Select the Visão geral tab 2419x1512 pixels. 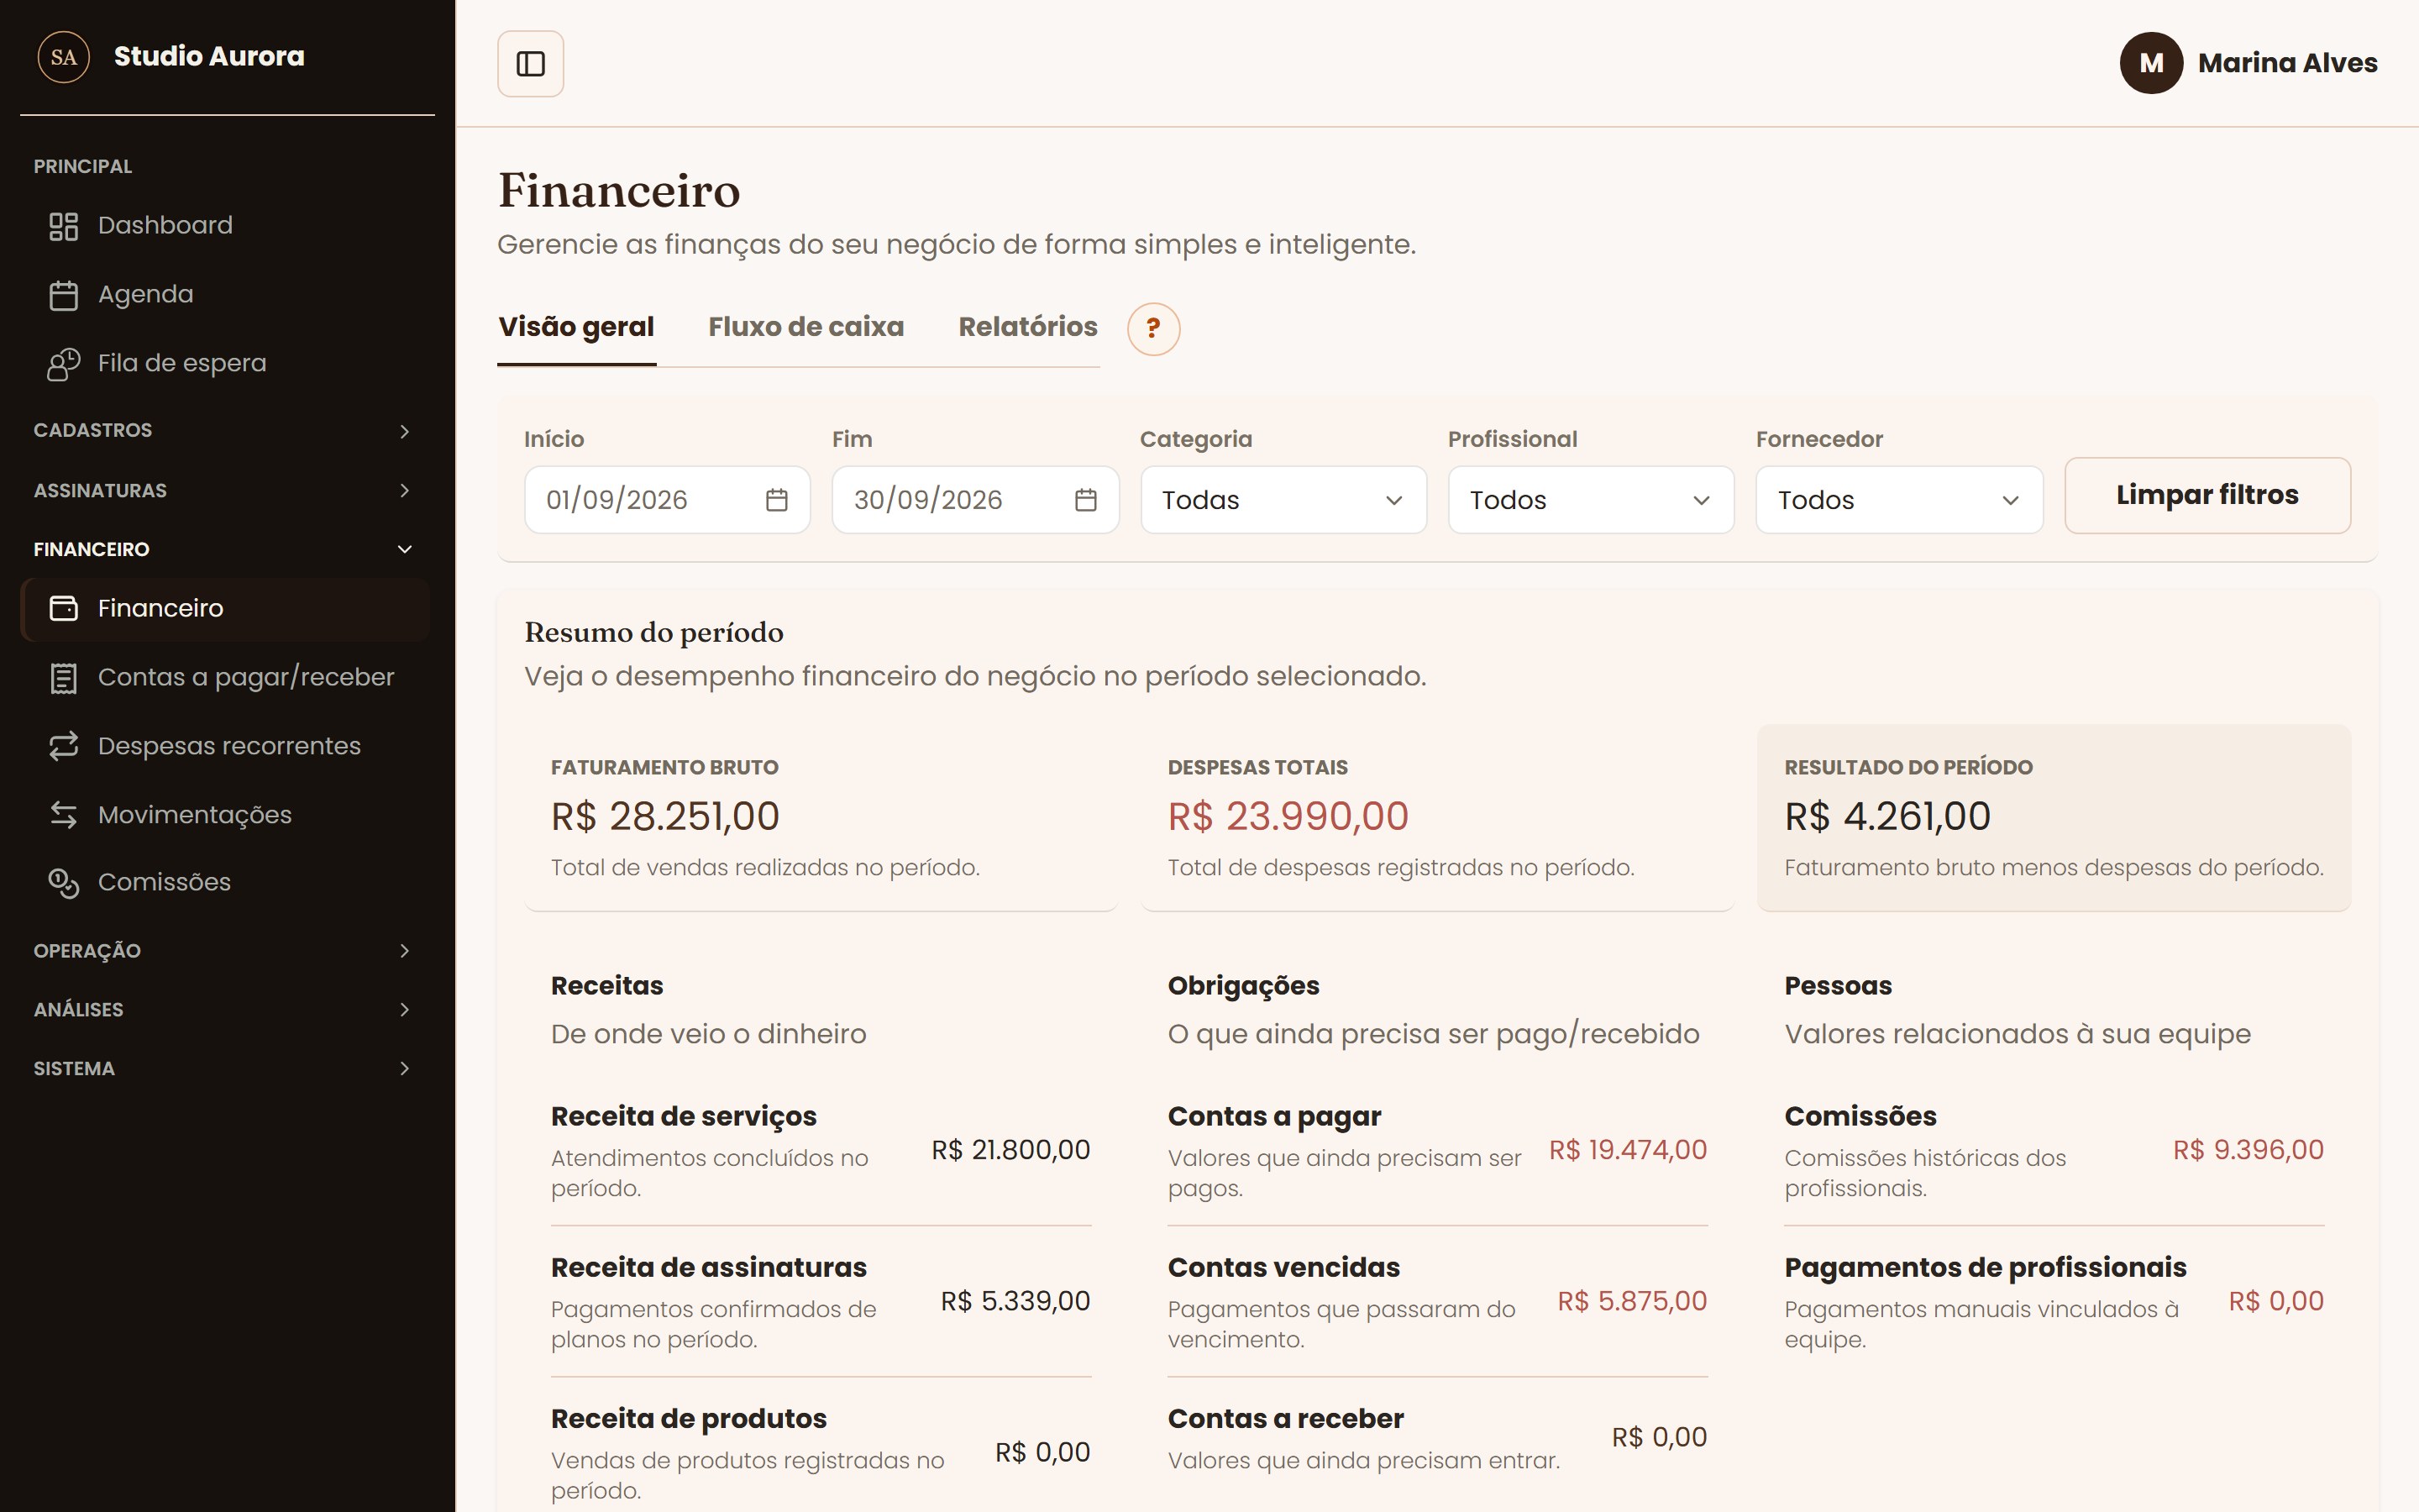577,328
